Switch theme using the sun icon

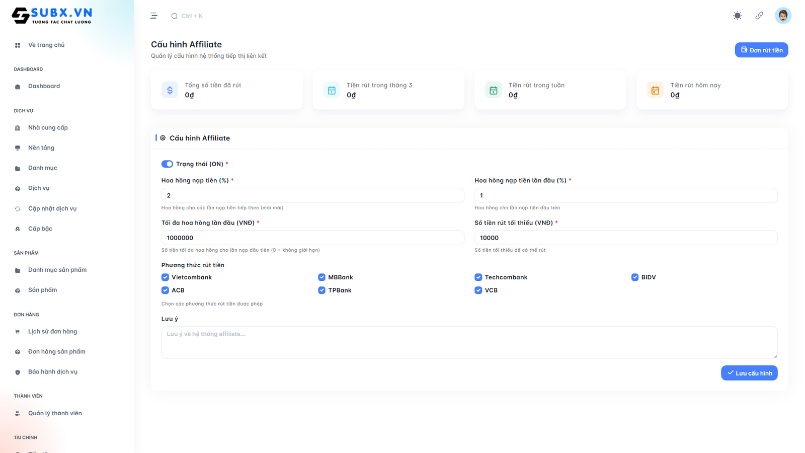[737, 16]
